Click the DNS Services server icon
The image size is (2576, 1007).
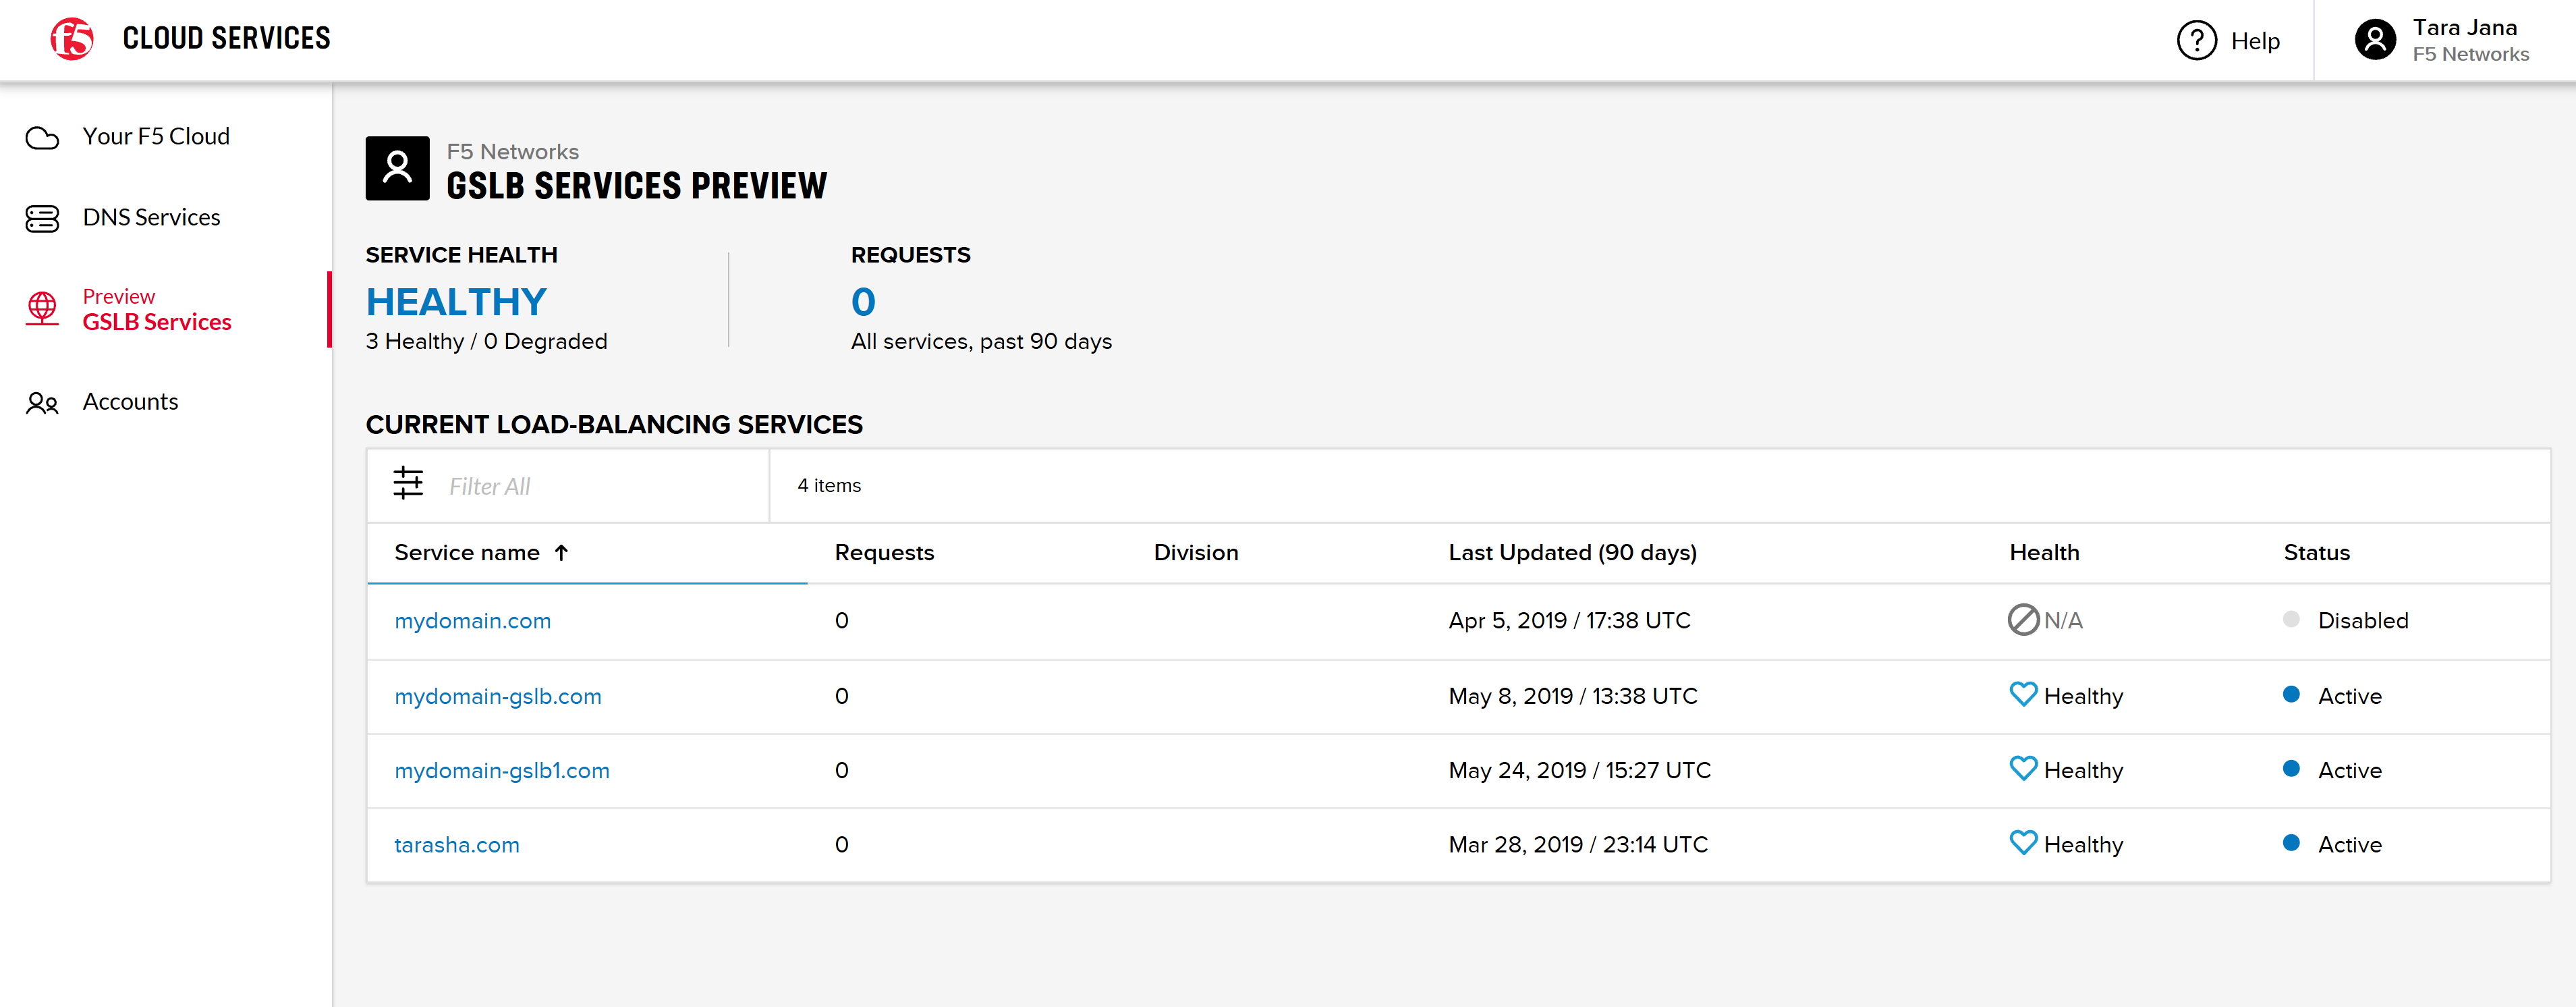42,218
